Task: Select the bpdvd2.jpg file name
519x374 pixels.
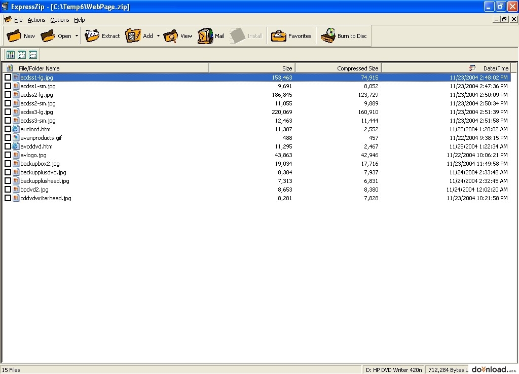Action: (34, 190)
